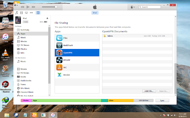Image resolution: width=190 pixels, height=118 pixels.
Task: Click the Sync button
Action: [x=162, y=100]
